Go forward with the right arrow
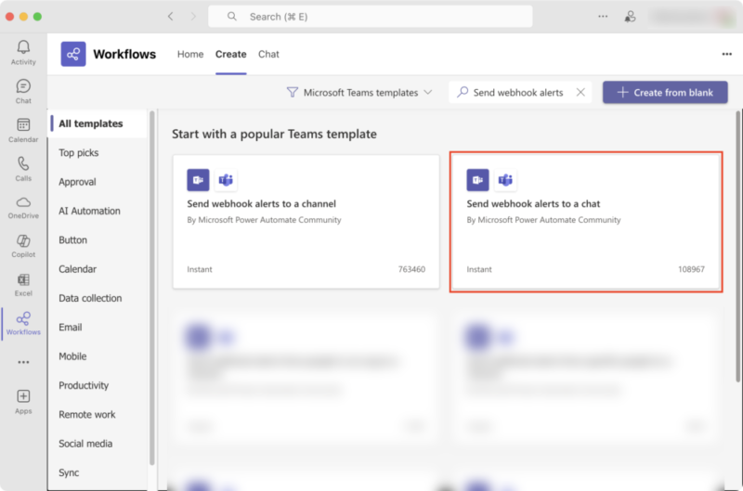Viewport: 743px width, 491px height. point(193,17)
